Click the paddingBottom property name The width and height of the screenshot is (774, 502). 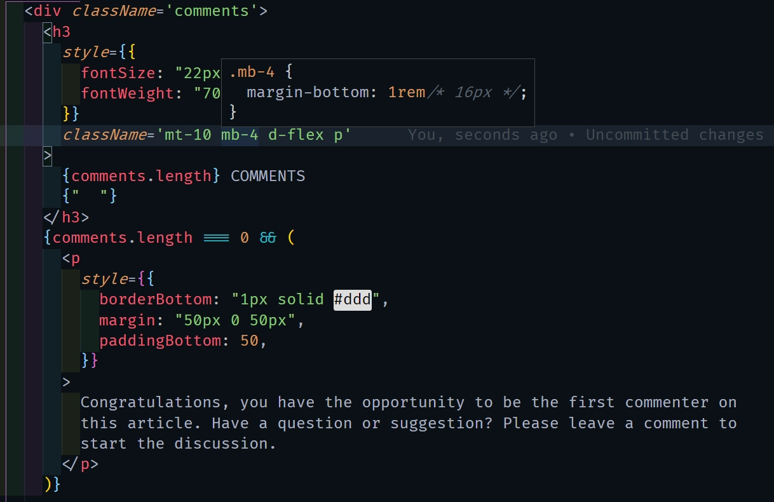coord(160,341)
